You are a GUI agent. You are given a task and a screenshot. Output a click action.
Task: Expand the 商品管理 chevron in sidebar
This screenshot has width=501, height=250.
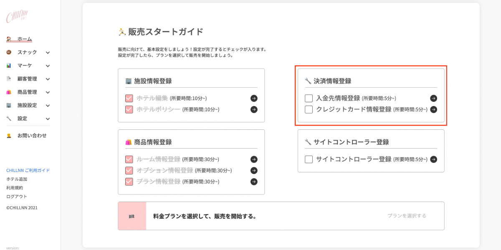(x=48, y=92)
